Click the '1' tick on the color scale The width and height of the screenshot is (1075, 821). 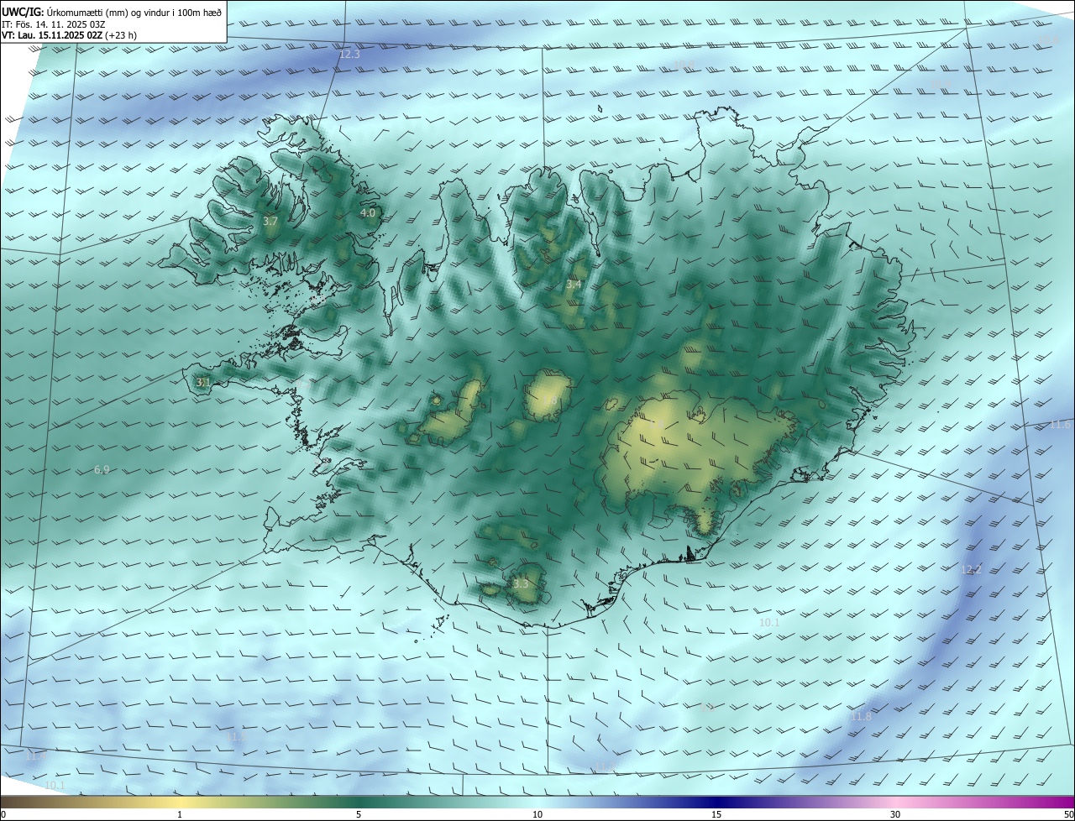(180, 814)
